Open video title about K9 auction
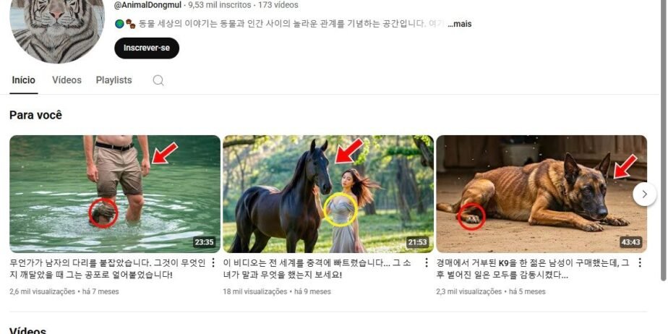Viewport: 668px width, 334px height. click(x=532, y=269)
